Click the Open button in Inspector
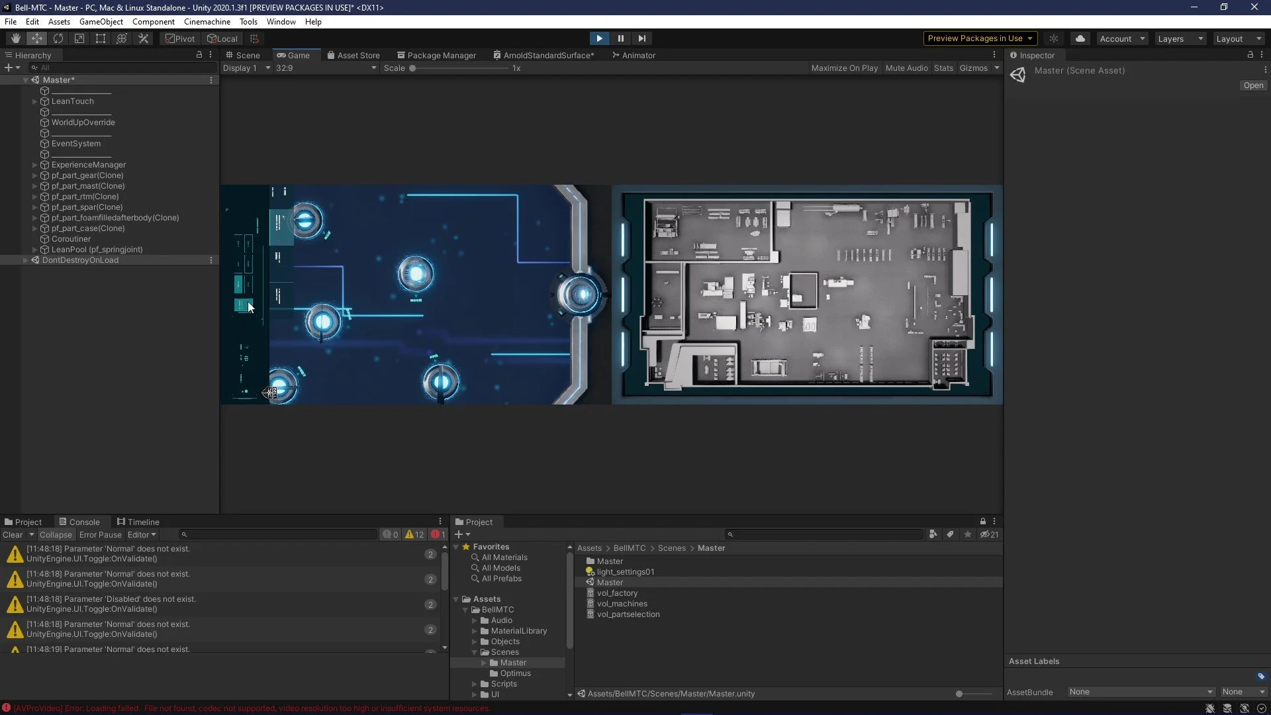This screenshot has height=715, width=1271. [1252, 85]
